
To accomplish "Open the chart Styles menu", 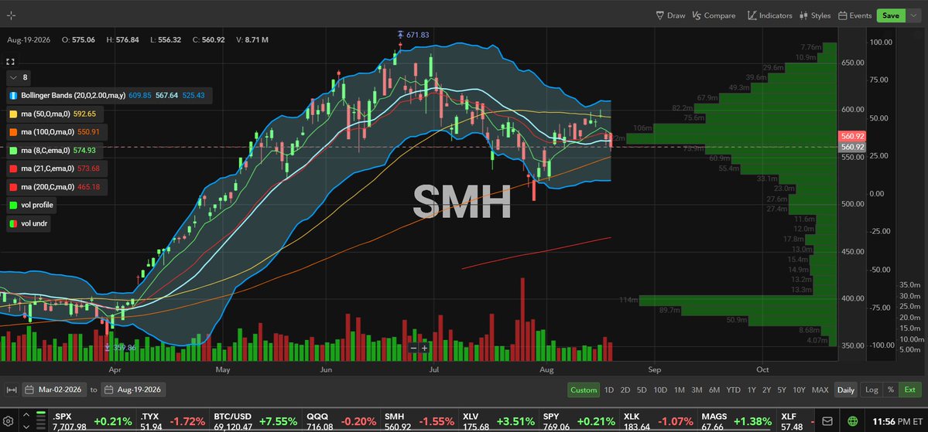I will click(815, 15).
